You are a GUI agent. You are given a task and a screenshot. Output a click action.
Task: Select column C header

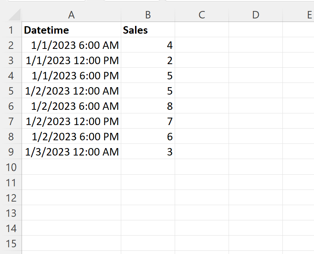202,15
